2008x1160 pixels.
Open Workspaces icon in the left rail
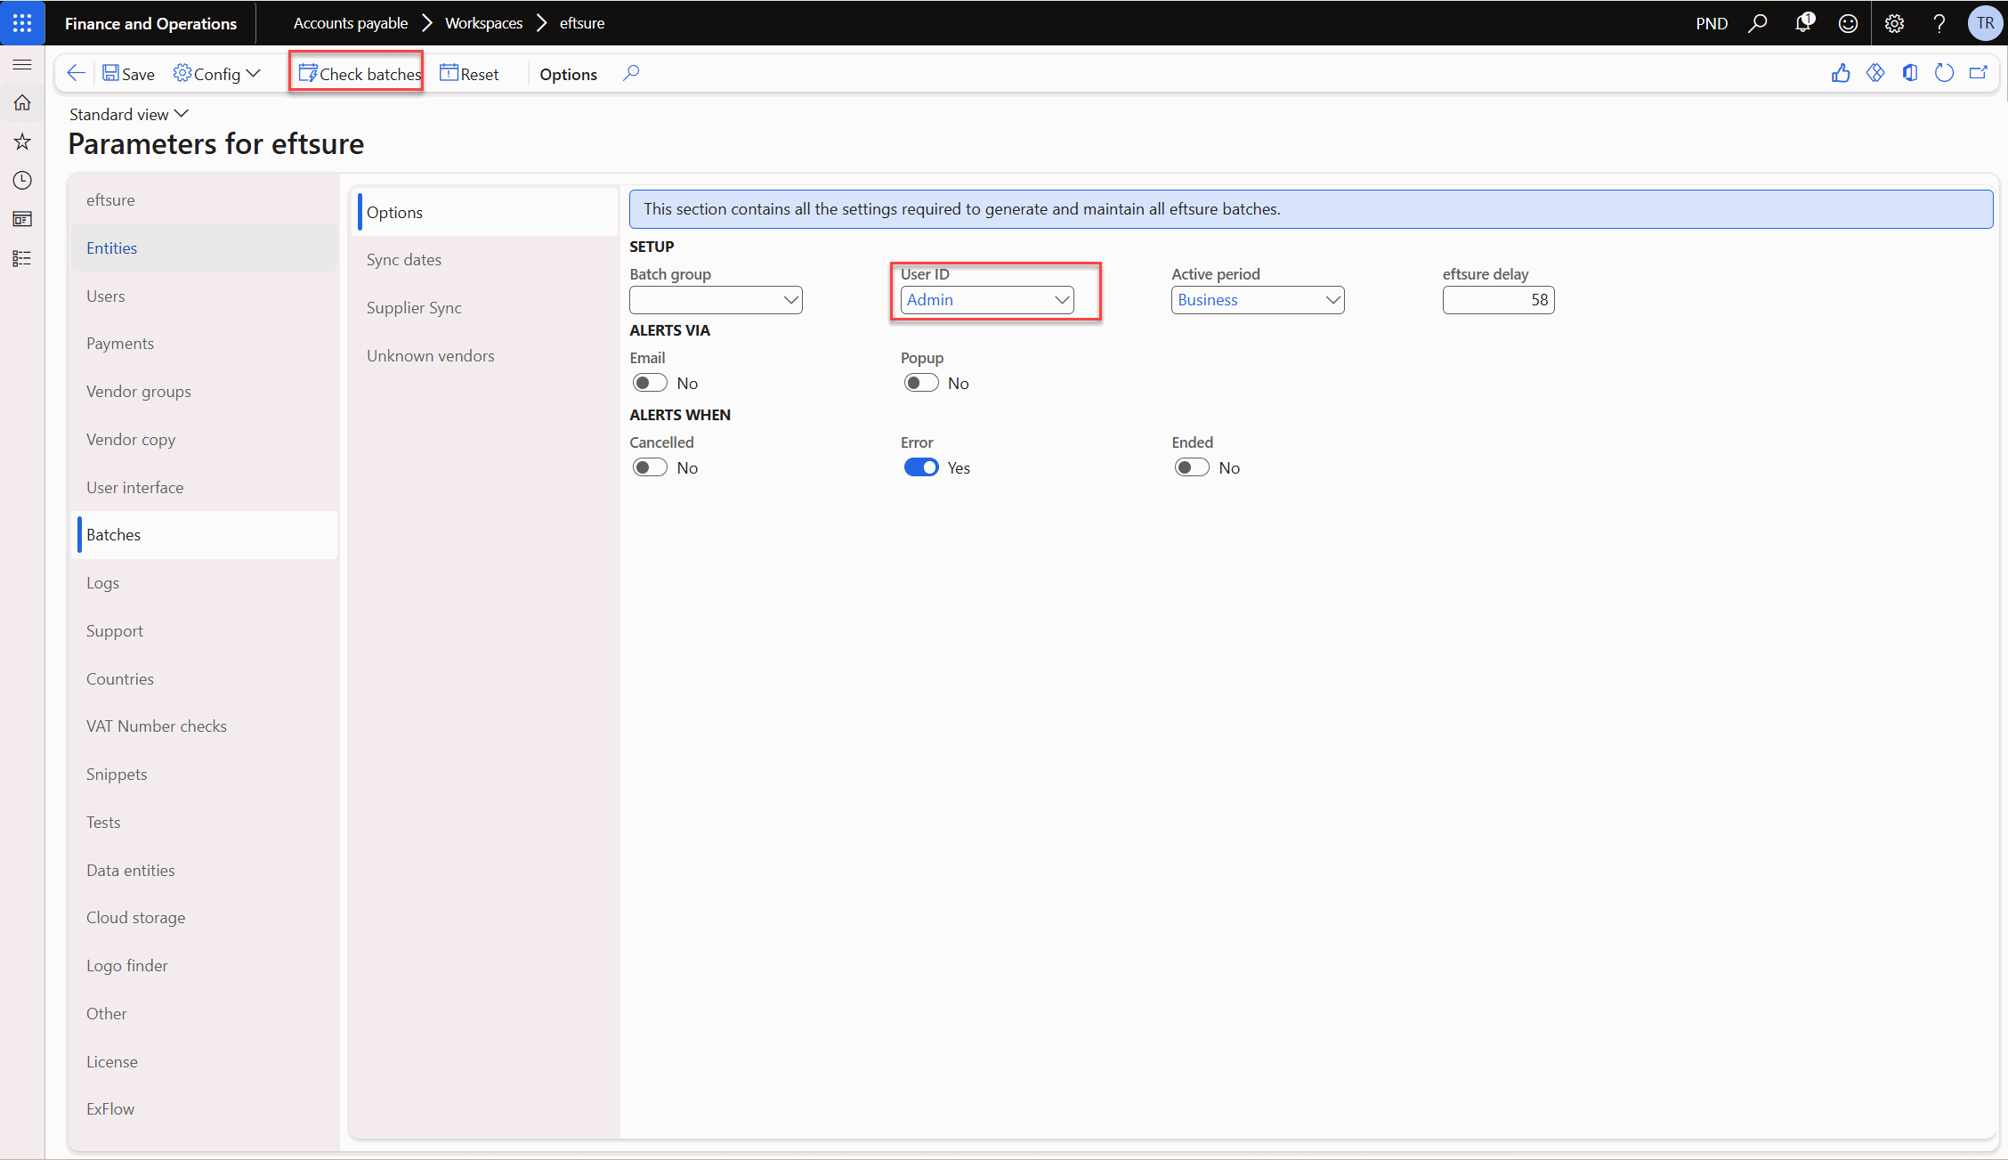click(x=22, y=219)
